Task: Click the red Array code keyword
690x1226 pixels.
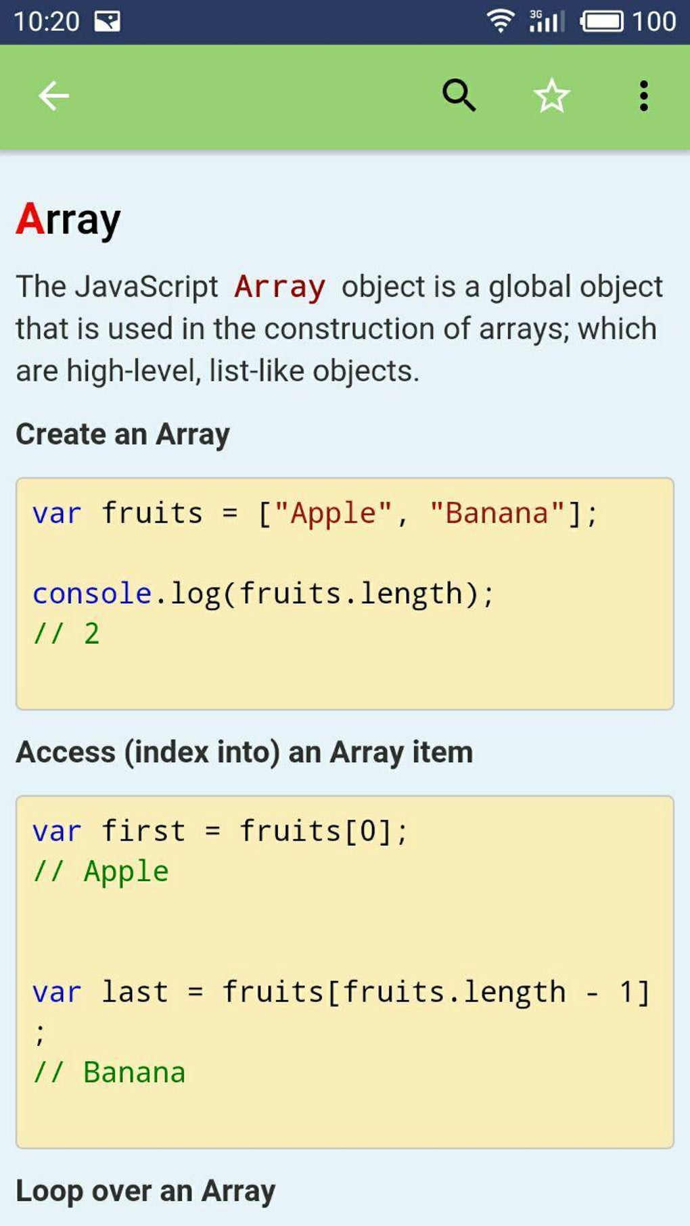Action: click(x=279, y=287)
